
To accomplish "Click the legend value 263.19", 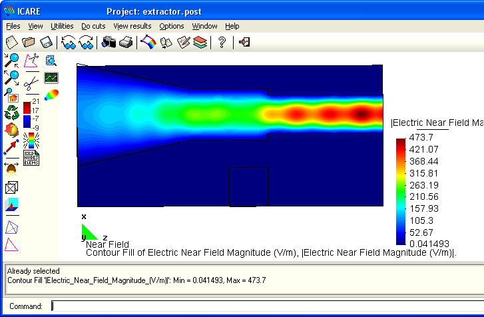I will tap(424, 185).
